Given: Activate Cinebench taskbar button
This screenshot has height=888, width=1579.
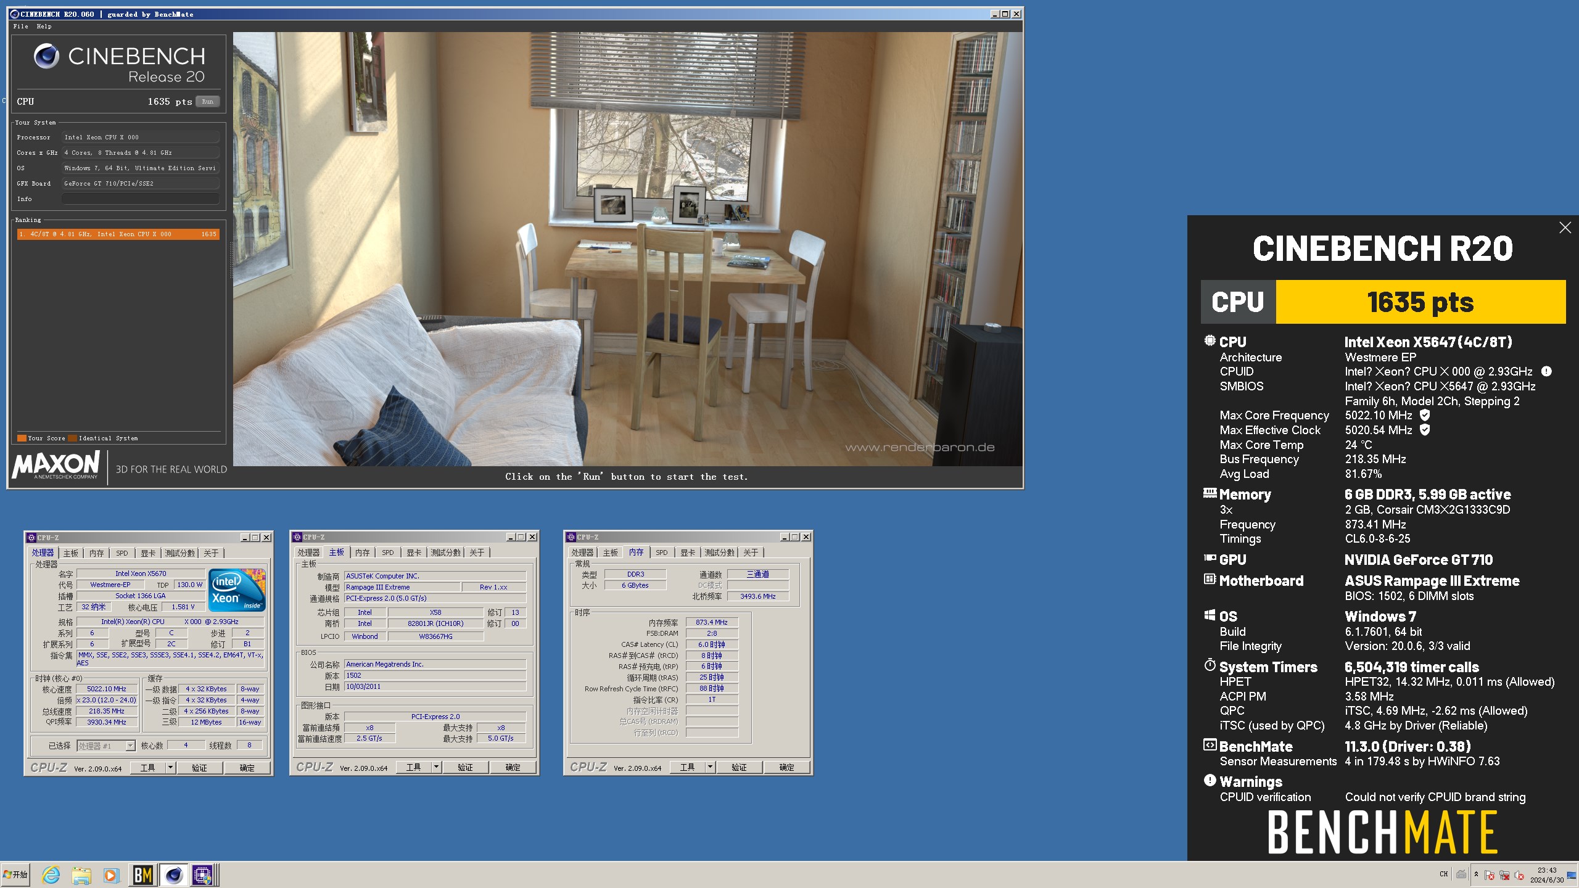Looking at the screenshot, I should [174, 875].
